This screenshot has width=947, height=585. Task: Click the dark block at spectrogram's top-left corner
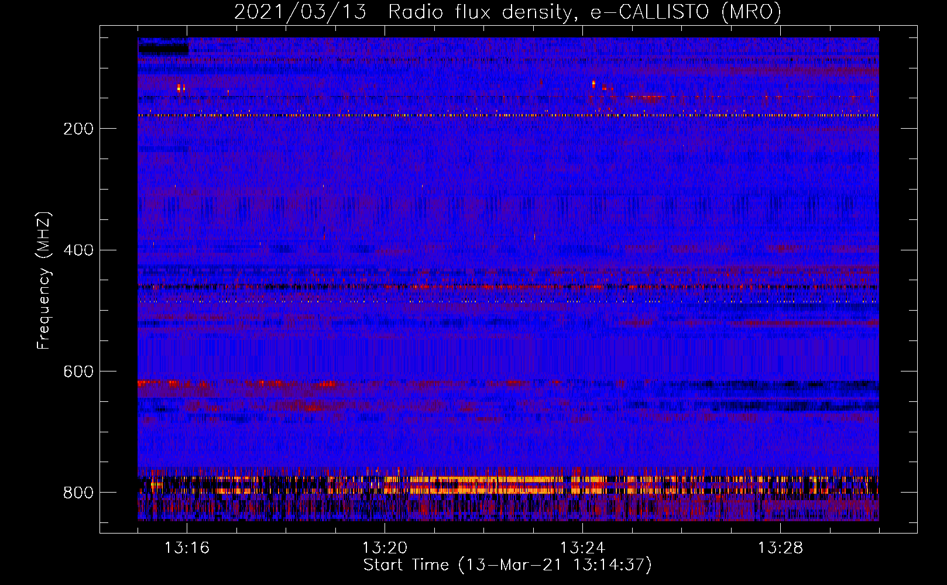[163, 47]
